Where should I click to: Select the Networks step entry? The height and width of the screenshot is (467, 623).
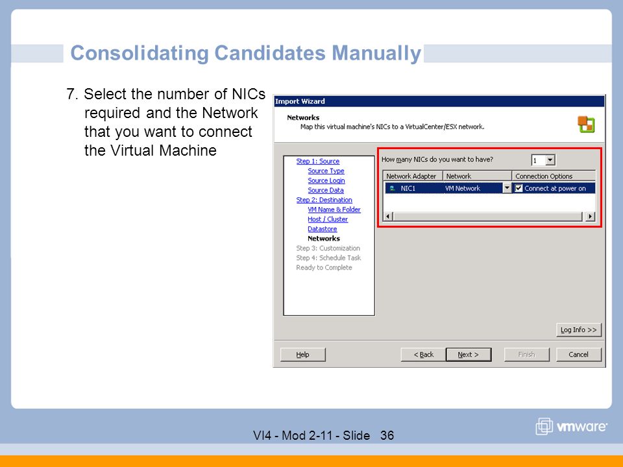(x=323, y=238)
